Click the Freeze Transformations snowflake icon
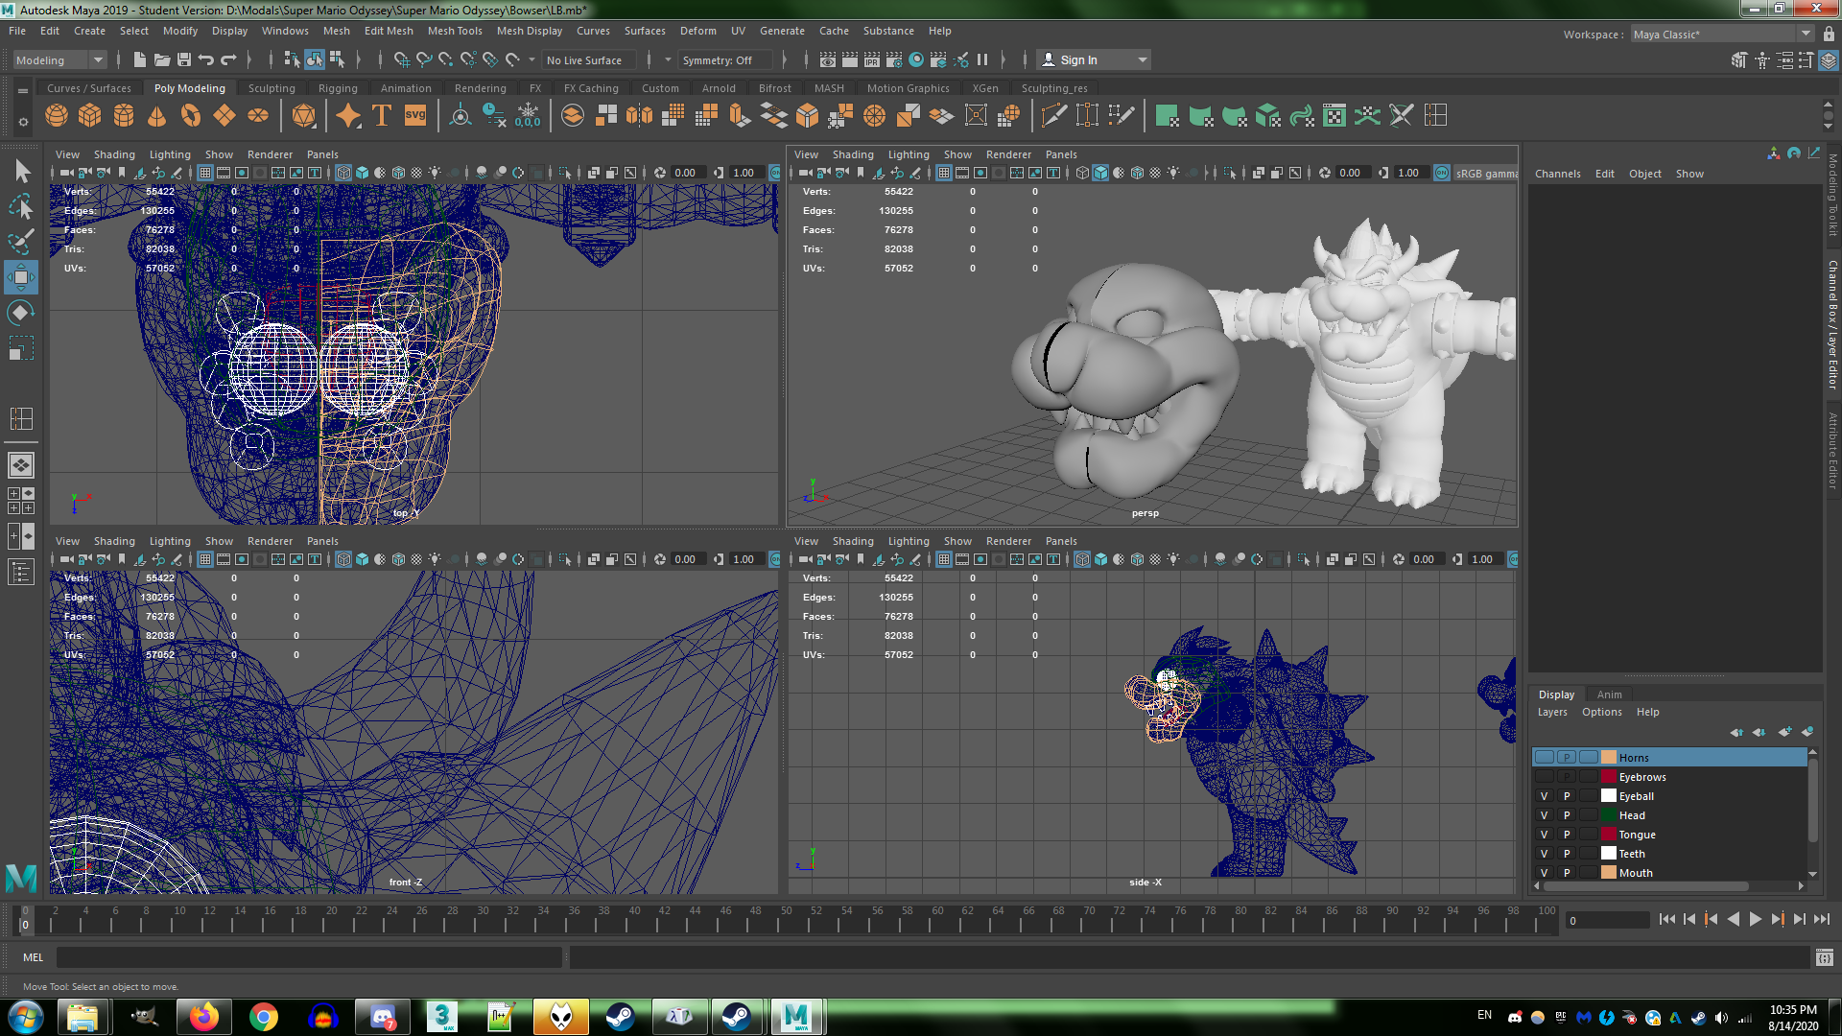Screen dimensions: 1842x1036 point(528,116)
